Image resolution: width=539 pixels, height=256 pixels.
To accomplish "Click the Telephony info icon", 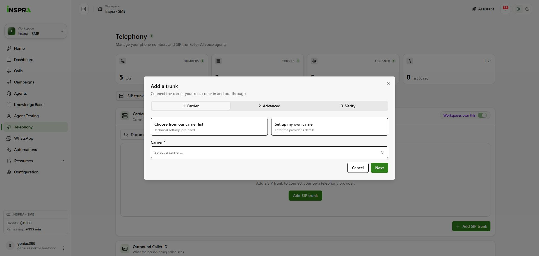I will (x=151, y=36).
